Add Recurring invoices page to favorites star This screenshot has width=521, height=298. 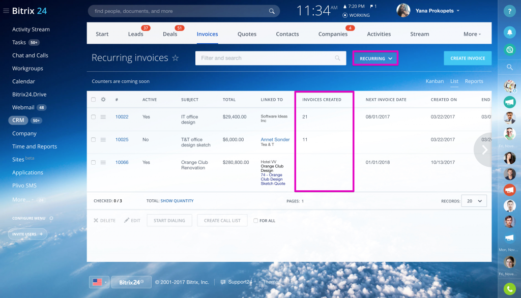click(x=176, y=58)
